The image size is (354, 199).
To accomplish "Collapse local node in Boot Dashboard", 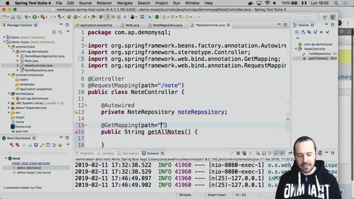I will tap(6, 159).
